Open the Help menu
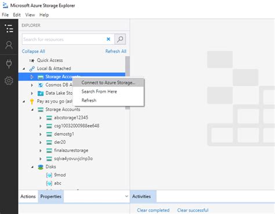This screenshot has width=275, height=214. (x=44, y=15)
